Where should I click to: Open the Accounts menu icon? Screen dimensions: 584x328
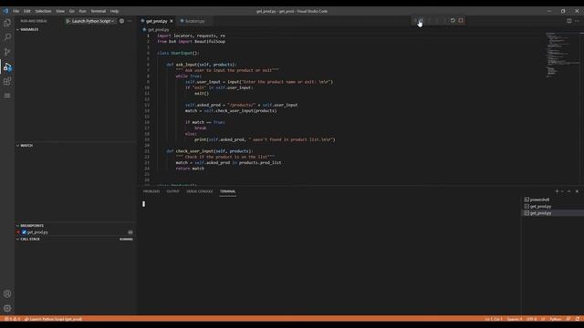7,293
